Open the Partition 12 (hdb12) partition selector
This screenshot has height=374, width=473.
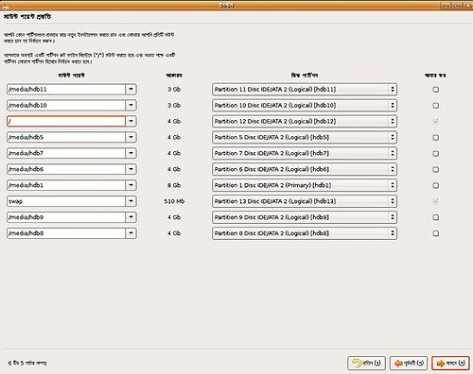tap(305, 121)
